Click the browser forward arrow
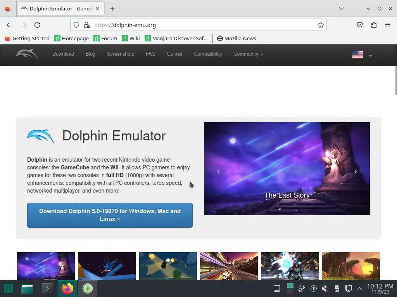The height and width of the screenshot is (297, 397). [x=23, y=25]
